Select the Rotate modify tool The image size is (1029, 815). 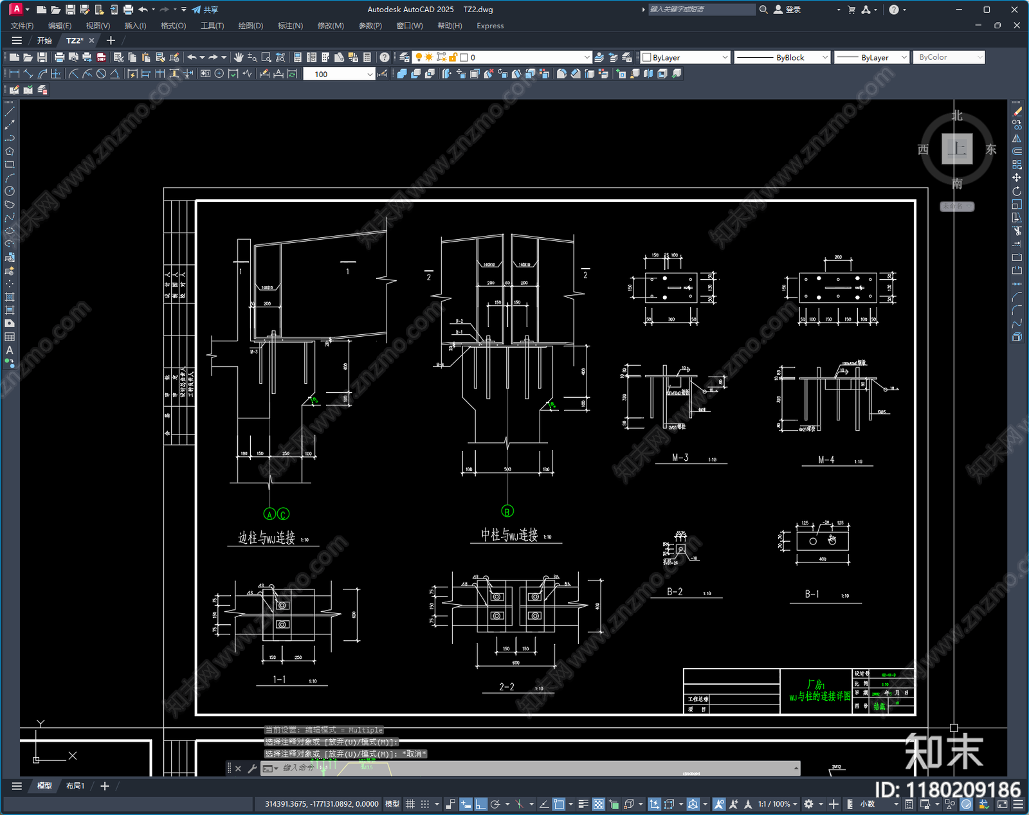(1017, 191)
